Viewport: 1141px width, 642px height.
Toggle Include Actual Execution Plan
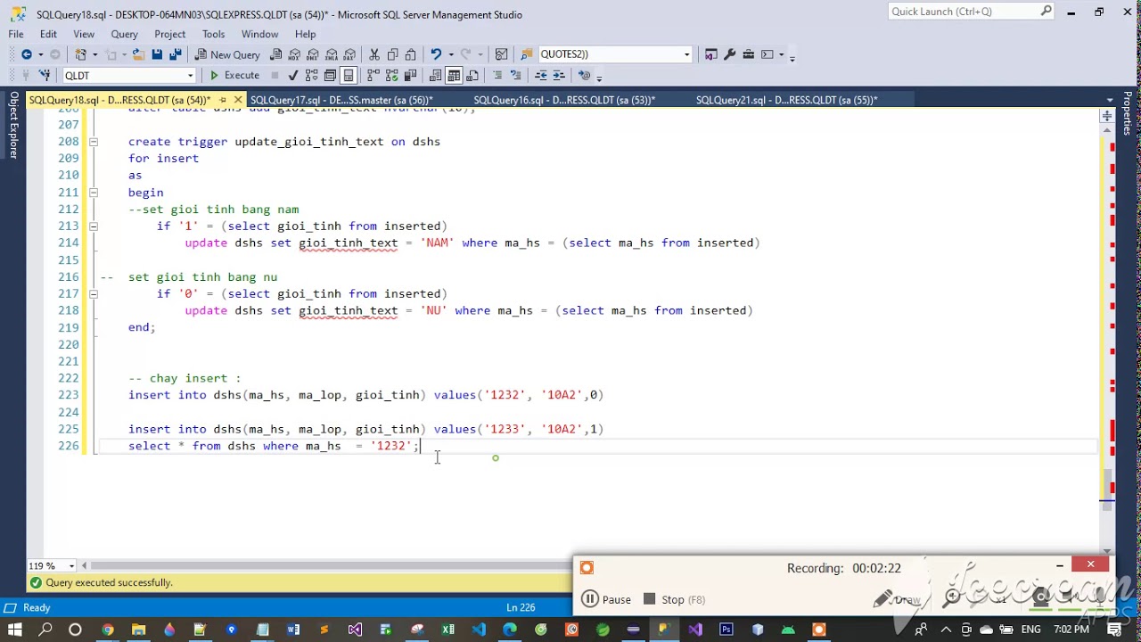pyautogui.click(x=373, y=76)
